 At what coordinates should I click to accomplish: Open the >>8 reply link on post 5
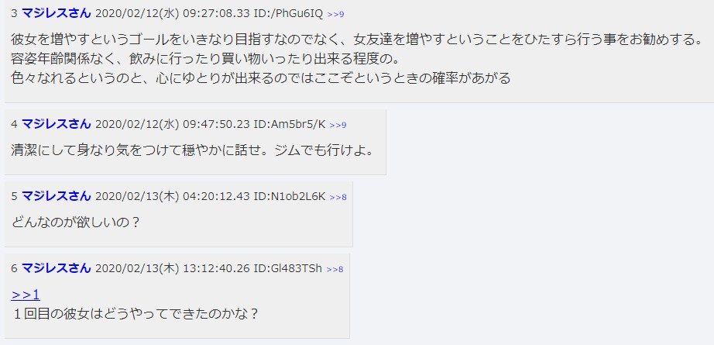pyautogui.click(x=338, y=197)
